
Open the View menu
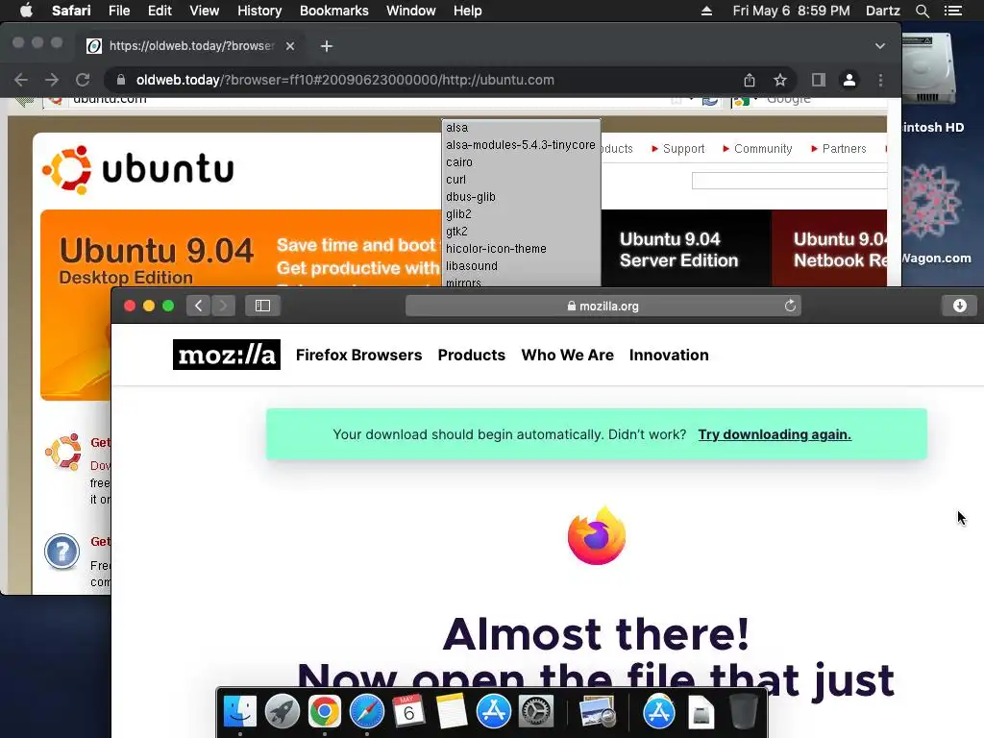[x=204, y=11]
